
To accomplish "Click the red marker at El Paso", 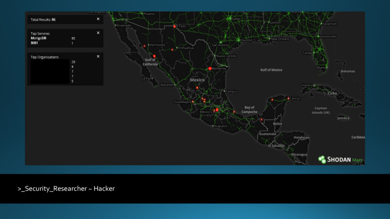I will (x=174, y=26).
